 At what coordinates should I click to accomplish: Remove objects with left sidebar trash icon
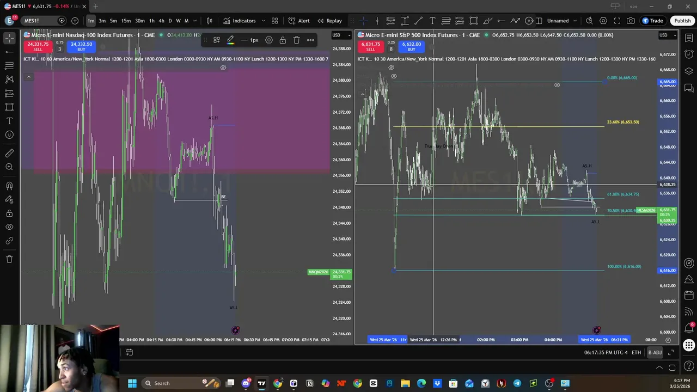pyautogui.click(x=9, y=259)
